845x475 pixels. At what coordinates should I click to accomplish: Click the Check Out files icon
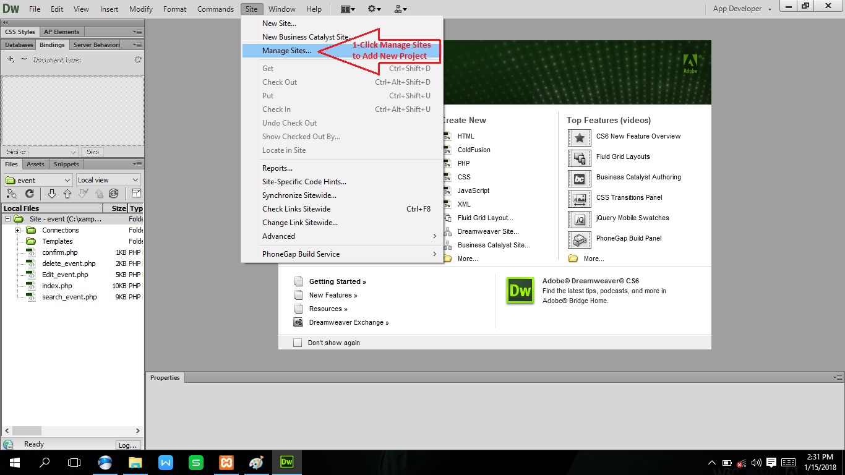pos(84,194)
